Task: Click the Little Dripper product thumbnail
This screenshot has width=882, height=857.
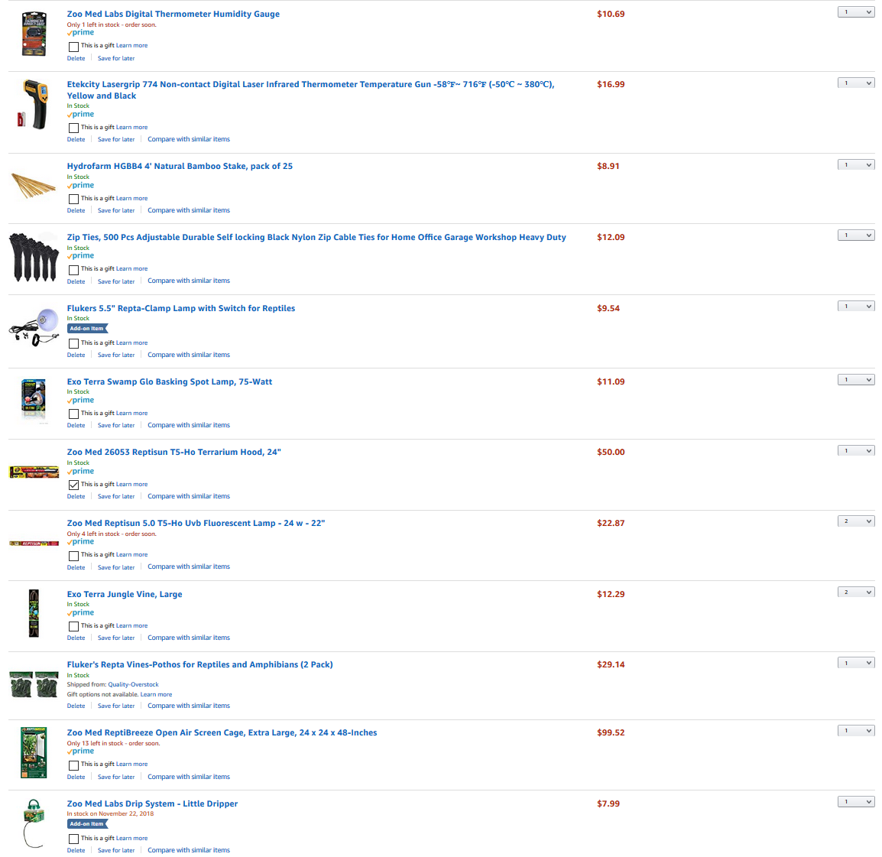Action: pos(34,823)
